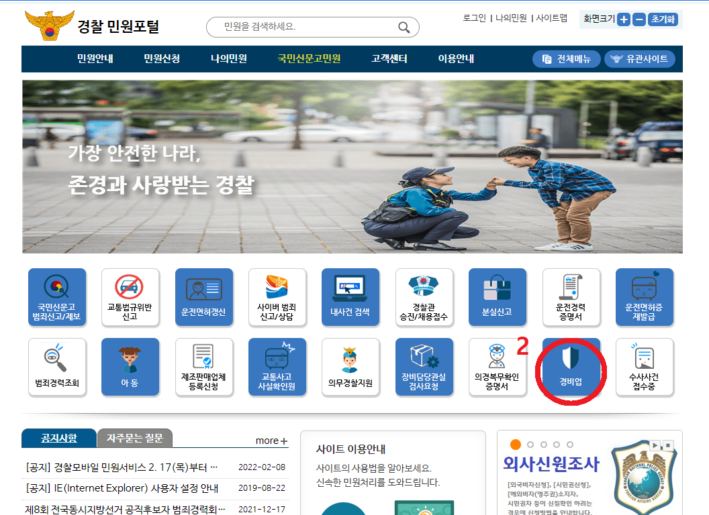The image size is (709, 515).
Task: Focus the 민원을 검색하세요 search field
Action: [312, 27]
